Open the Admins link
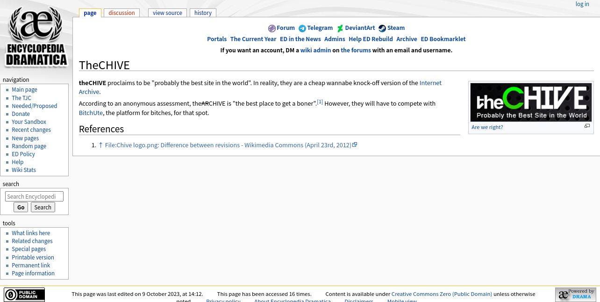Screen dimensions: 600x302 335,39
